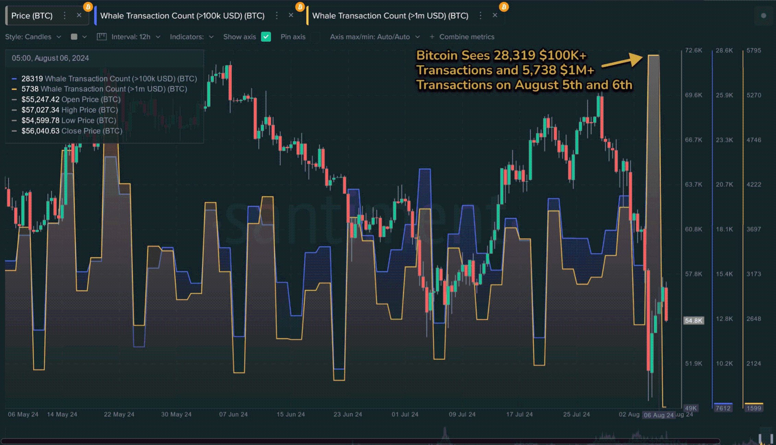Open the Interval: 12h dropdown

136,37
